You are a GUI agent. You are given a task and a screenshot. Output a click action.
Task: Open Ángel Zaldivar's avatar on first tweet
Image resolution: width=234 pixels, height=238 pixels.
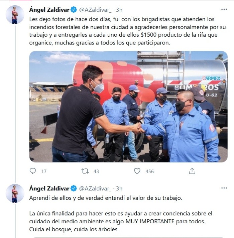tap(15, 15)
